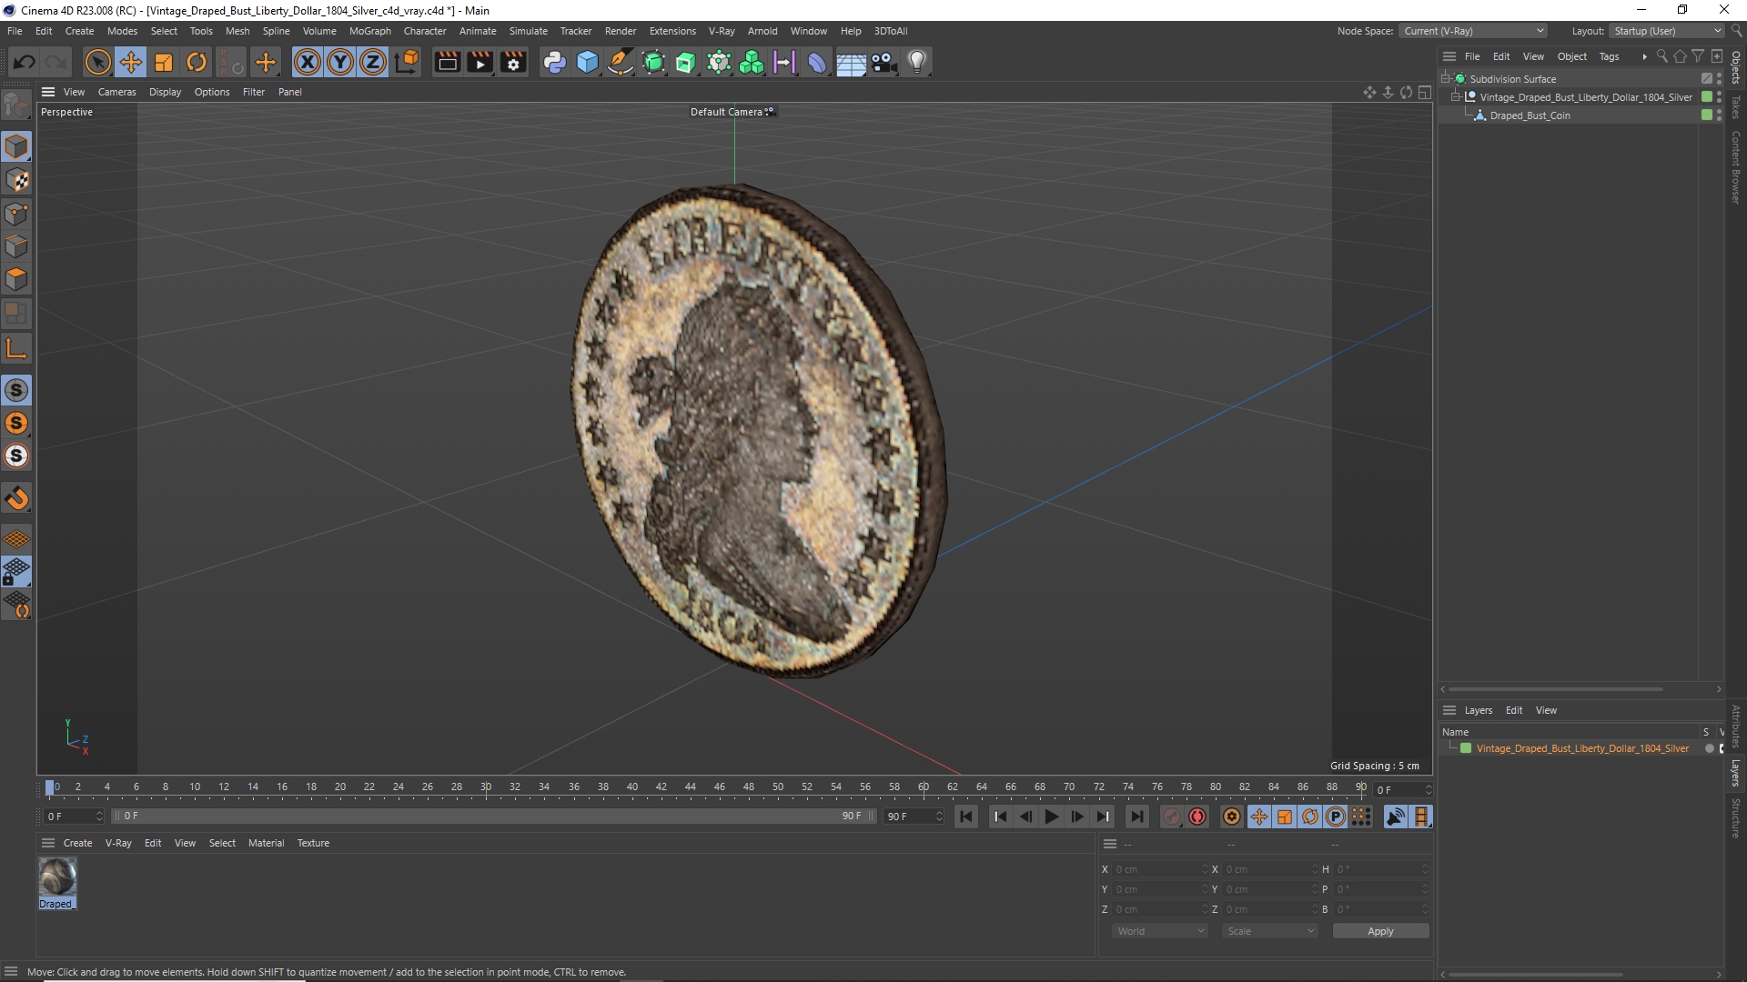Play the animation forward
Viewport: 1747px width, 982px height.
1051,817
